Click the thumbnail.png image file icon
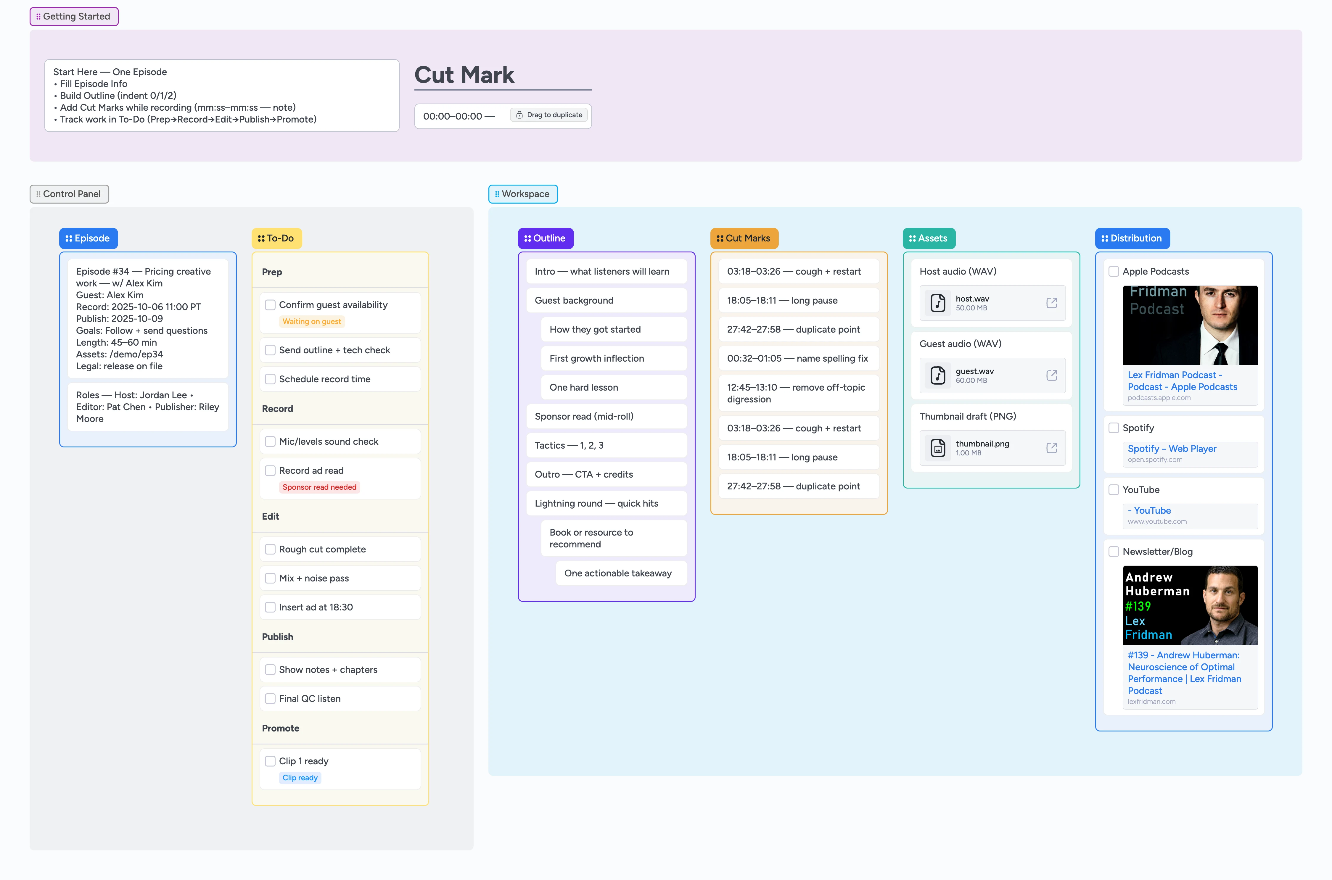The height and width of the screenshot is (880, 1332). tap(937, 447)
